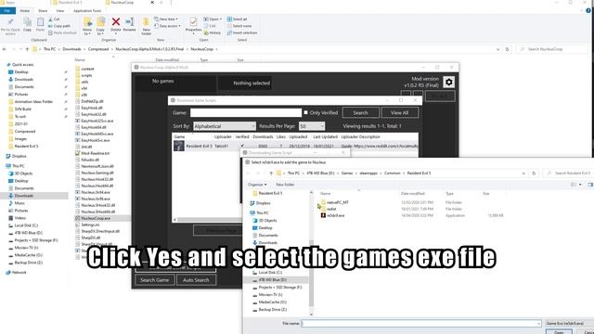Open Nucleus Co-op settings gear icon
This screenshot has height=334, width=594.
[x=448, y=82]
